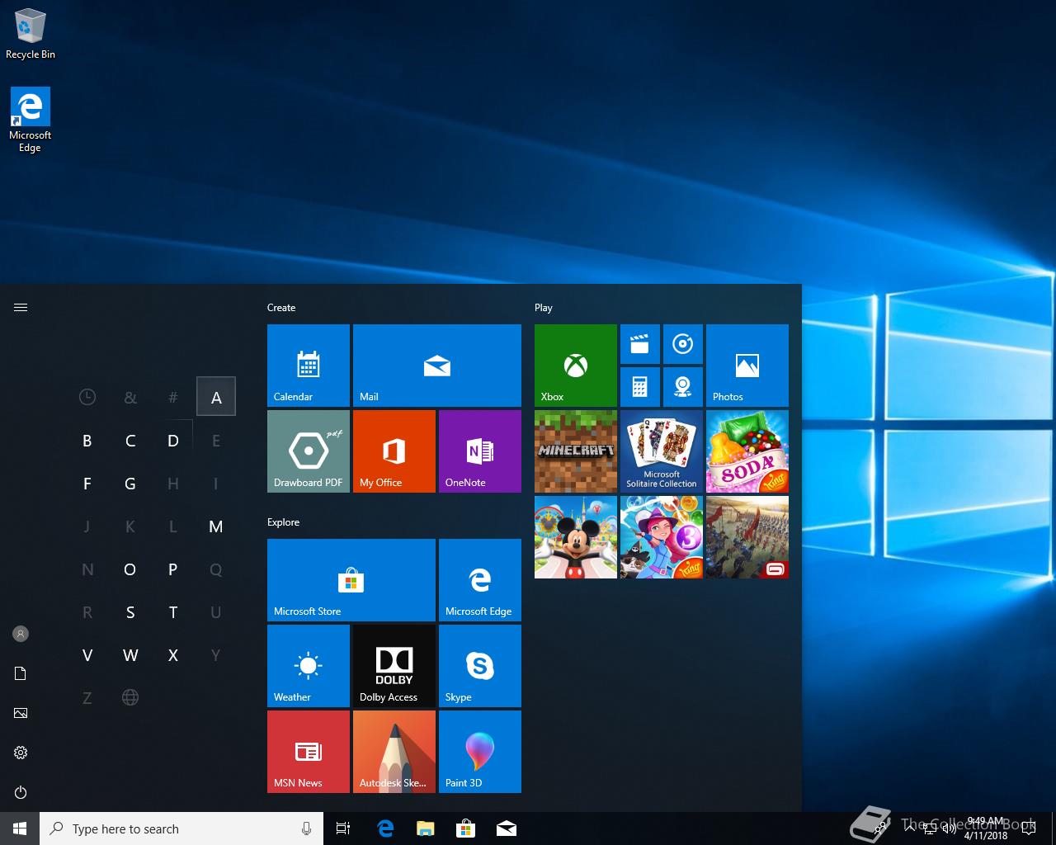Viewport: 1056px width, 845px height.
Task: Select Microsoft Edge desktop shortcut
Action: coord(31,120)
